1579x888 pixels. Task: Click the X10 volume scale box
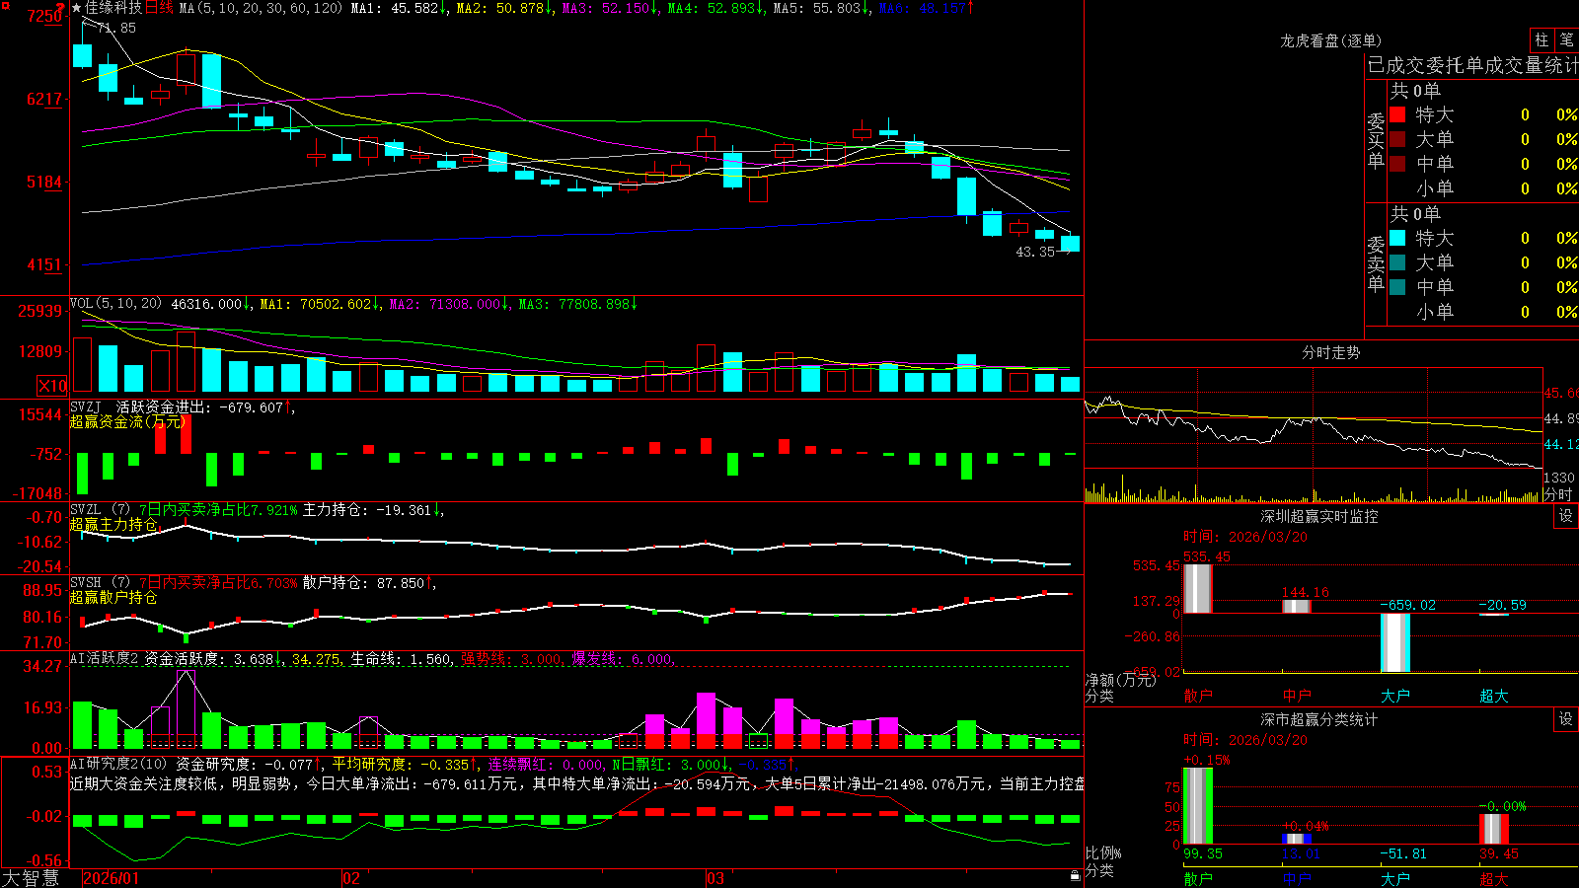click(x=52, y=386)
